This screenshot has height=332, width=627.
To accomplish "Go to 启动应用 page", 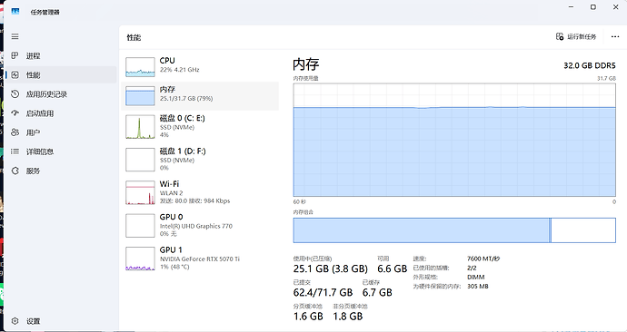I will point(61,113).
